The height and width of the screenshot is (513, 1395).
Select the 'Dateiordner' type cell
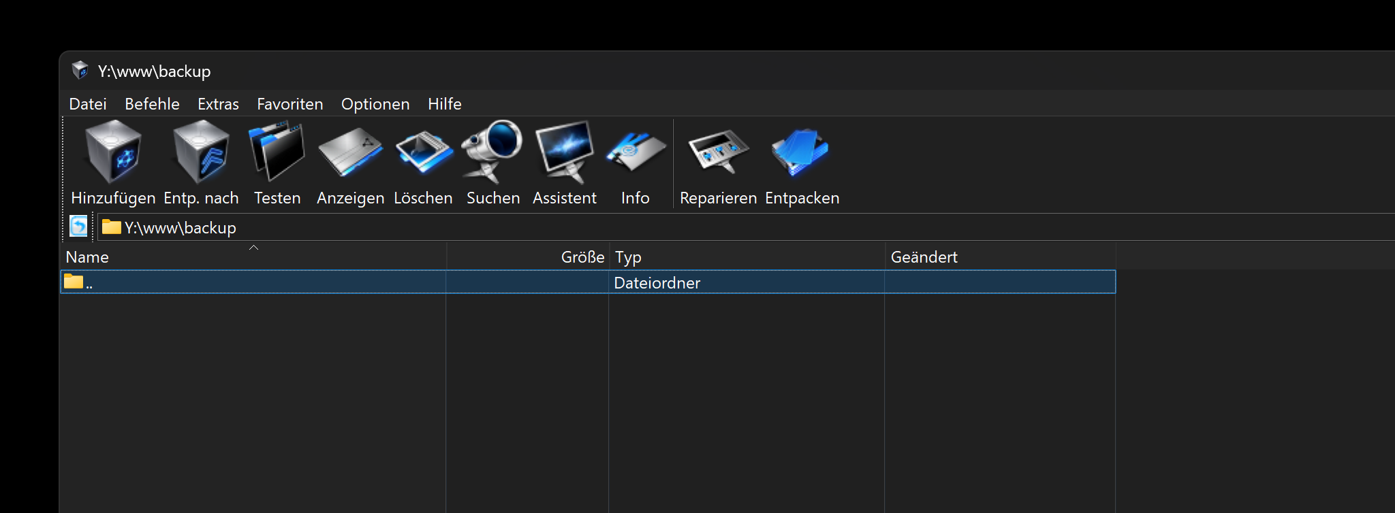click(657, 282)
